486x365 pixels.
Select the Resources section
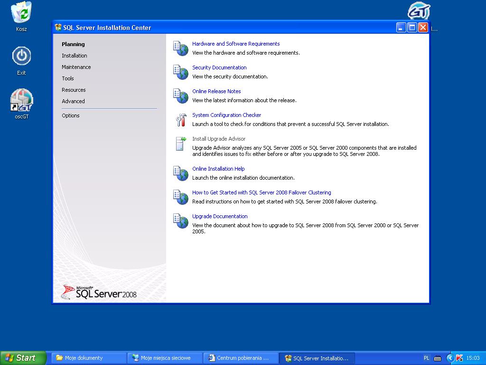pyautogui.click(x=74, y=90)
